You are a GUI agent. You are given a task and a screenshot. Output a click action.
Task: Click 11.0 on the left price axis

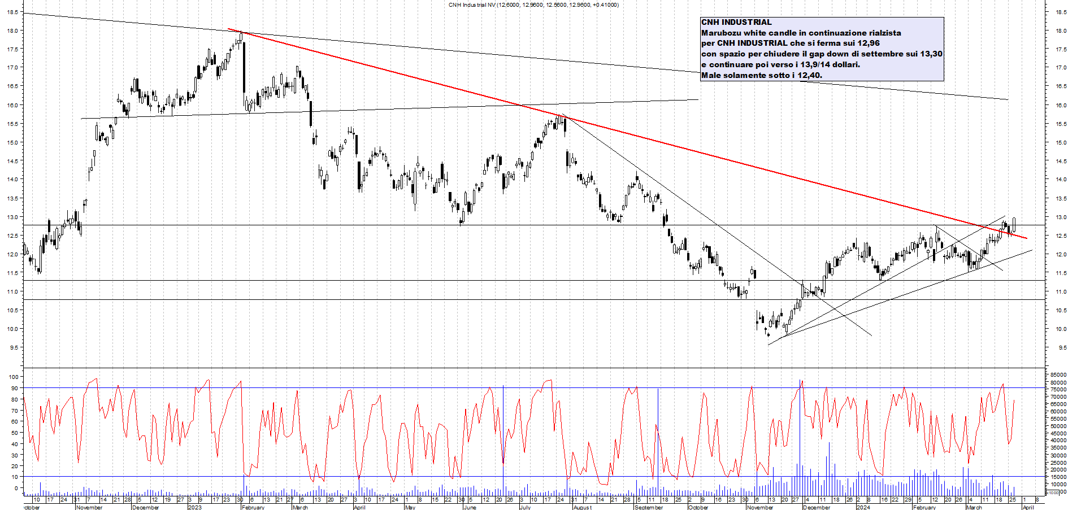[11, 292]
